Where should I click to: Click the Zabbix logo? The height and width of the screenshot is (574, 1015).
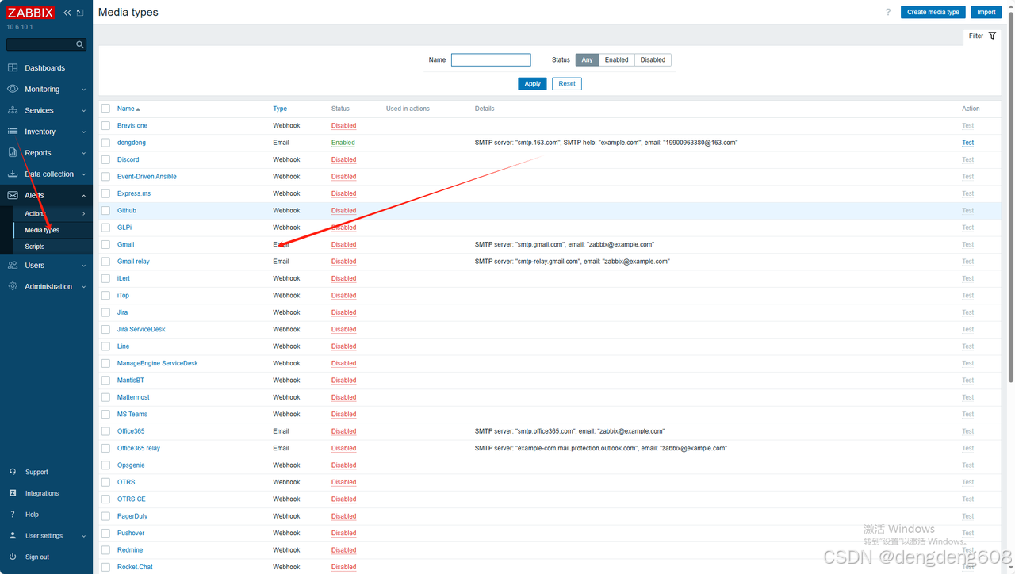click(31, 13)
